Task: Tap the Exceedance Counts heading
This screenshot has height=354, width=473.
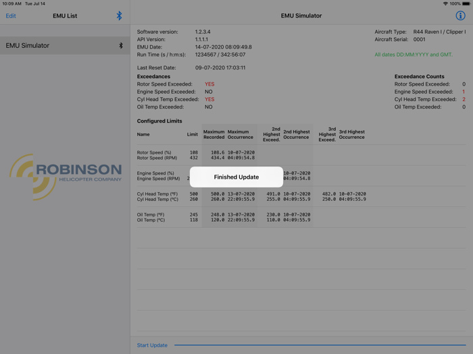Action: coord(420,76)
